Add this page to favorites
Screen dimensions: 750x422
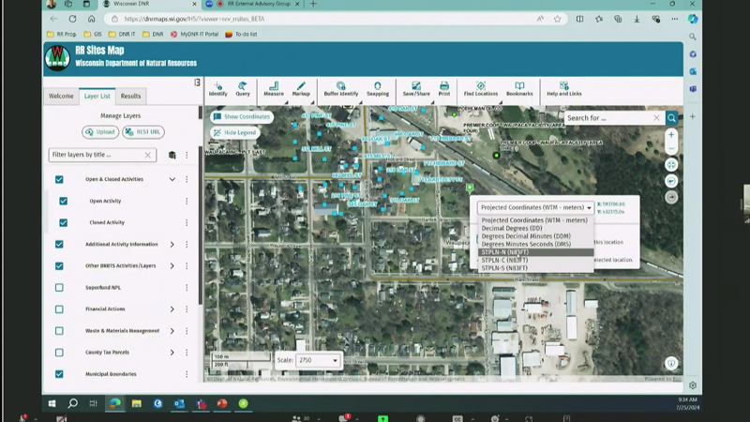click(557, 19)
